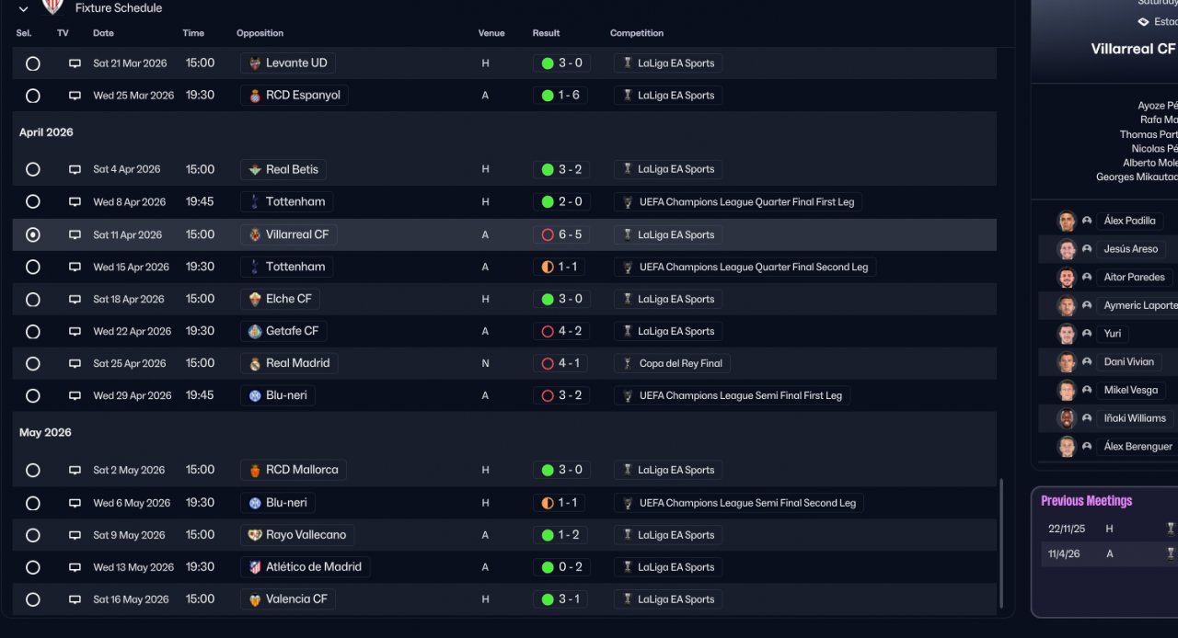The height and width of the screenshot is (638, 1178).
Task: Click the TV icon for Levante UD match
Action: point(75,63)
